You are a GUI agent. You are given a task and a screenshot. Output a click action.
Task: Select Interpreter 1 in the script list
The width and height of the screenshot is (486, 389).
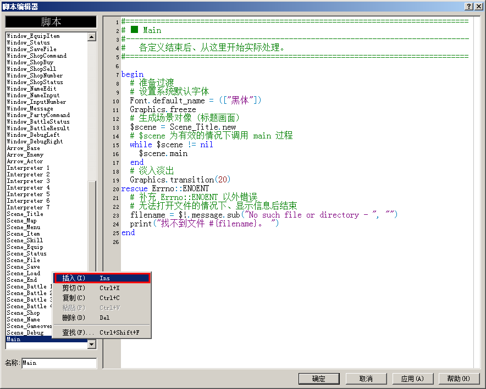tap(47, 168)
